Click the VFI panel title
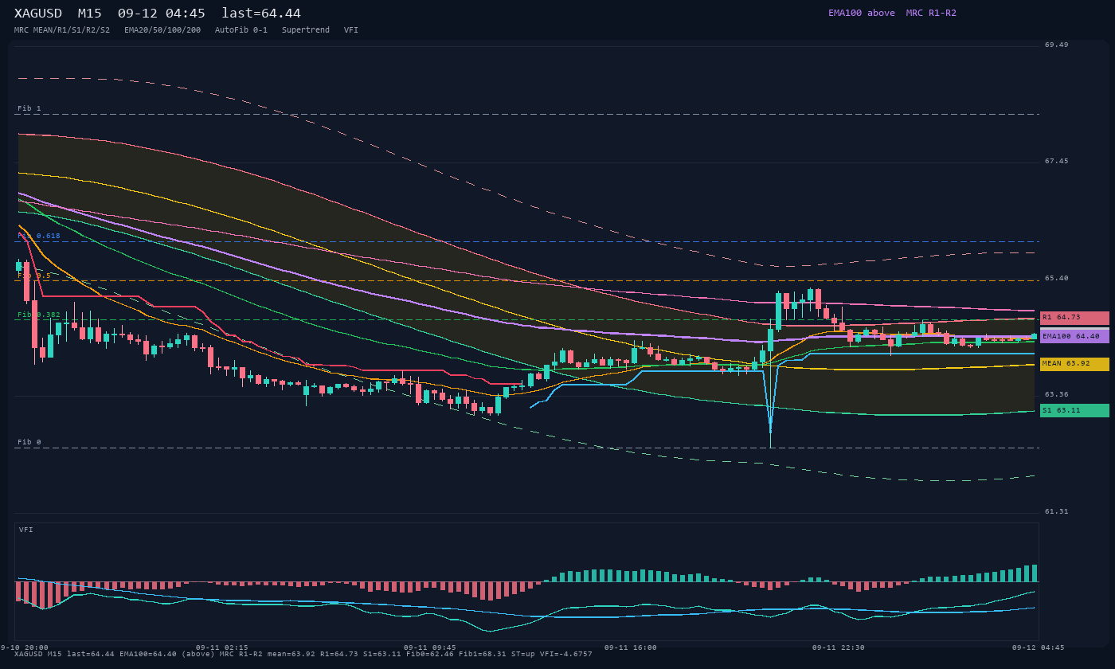This screenshot has height=669, width=1115. tap(26, 530)
